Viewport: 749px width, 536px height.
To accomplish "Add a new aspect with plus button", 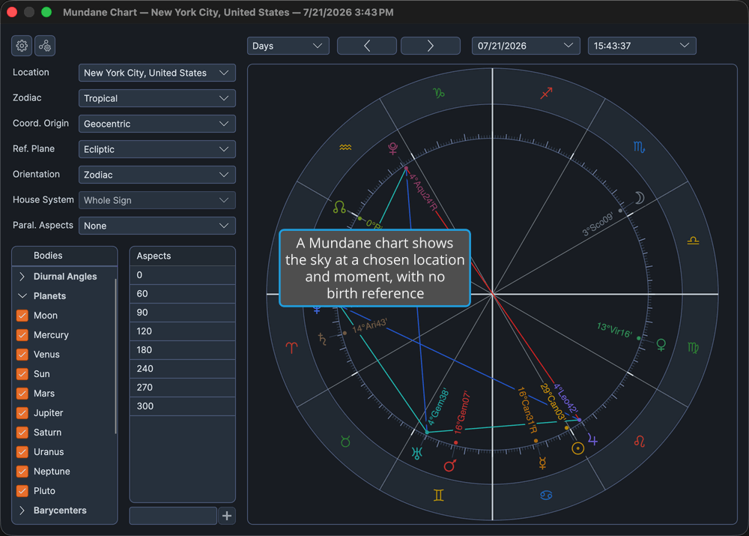I will 227,516.
